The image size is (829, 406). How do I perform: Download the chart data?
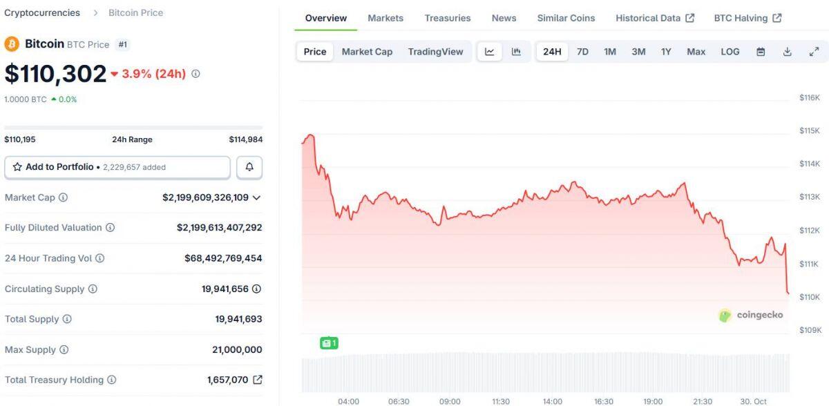(x=787, y=51)
